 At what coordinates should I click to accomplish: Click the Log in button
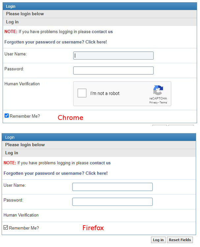point(158,240)
